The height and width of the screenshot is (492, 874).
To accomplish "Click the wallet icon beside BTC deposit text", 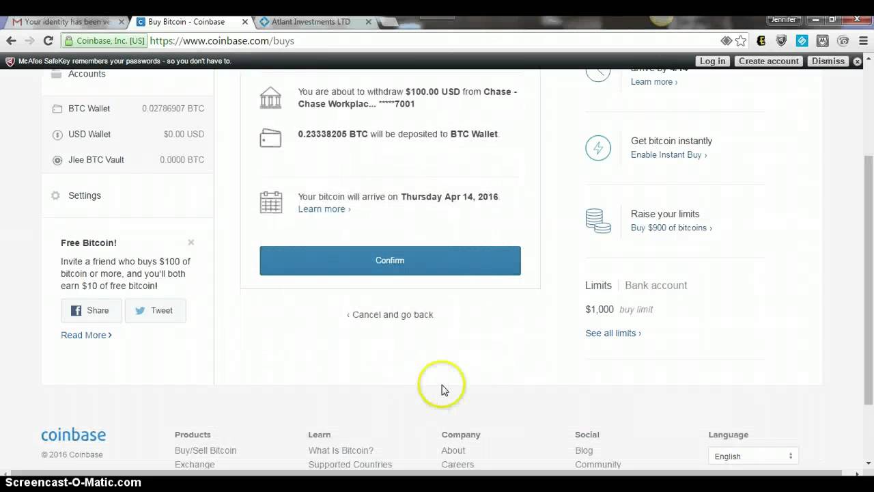I will pos(270,137).
